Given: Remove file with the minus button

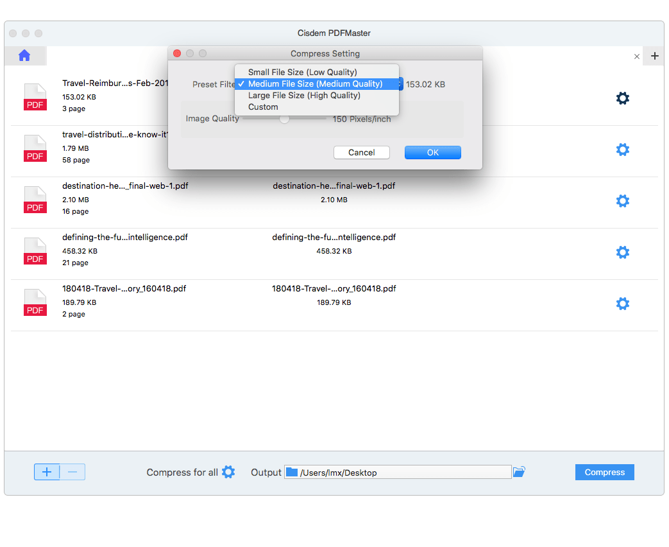Looking at the screenshot, I should pyautogui.click(x=72, y=472).
